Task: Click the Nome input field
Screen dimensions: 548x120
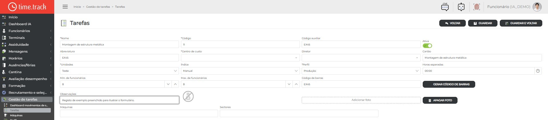Action: [119, 44]
